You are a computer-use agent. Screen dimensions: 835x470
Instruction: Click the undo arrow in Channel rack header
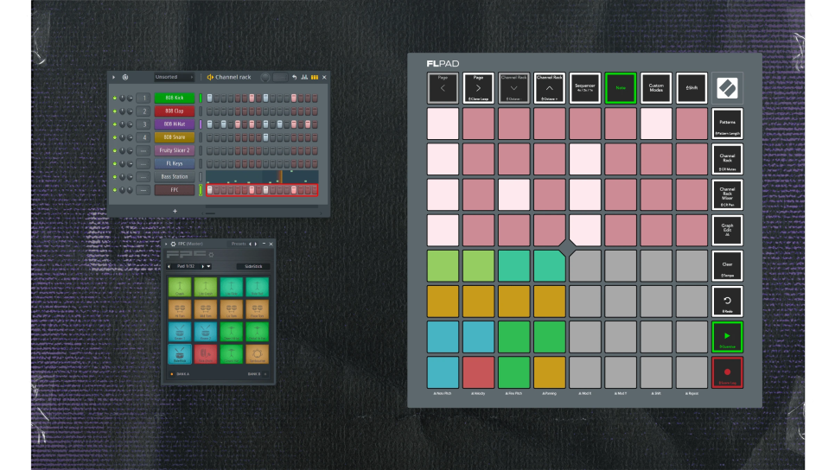click(295, 77)
